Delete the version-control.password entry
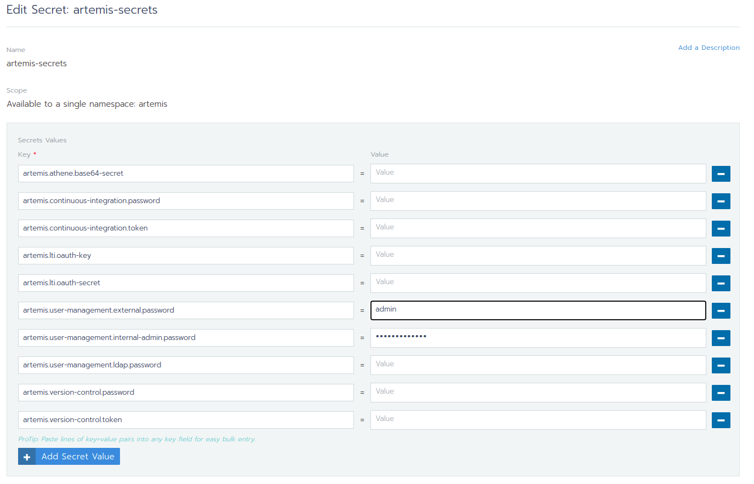The width and height of the screenshot is (754, 484). pos(721,393)
